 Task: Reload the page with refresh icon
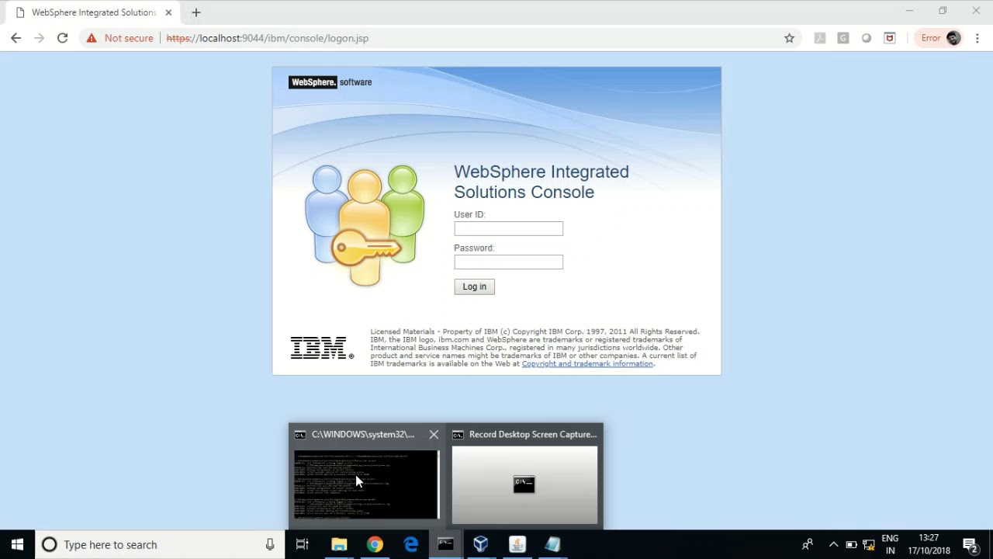[63, 38]
